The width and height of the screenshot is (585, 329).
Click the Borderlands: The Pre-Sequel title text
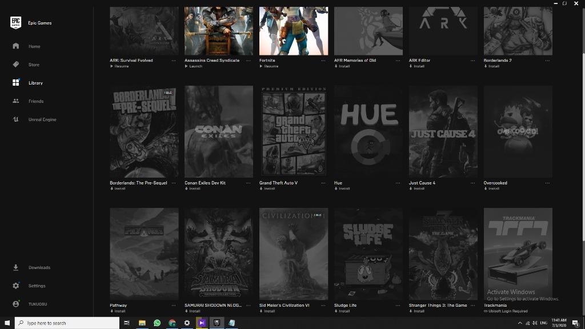pyautogui.click(x=138, y=183)
